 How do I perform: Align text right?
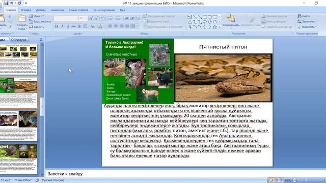point(121,26)
